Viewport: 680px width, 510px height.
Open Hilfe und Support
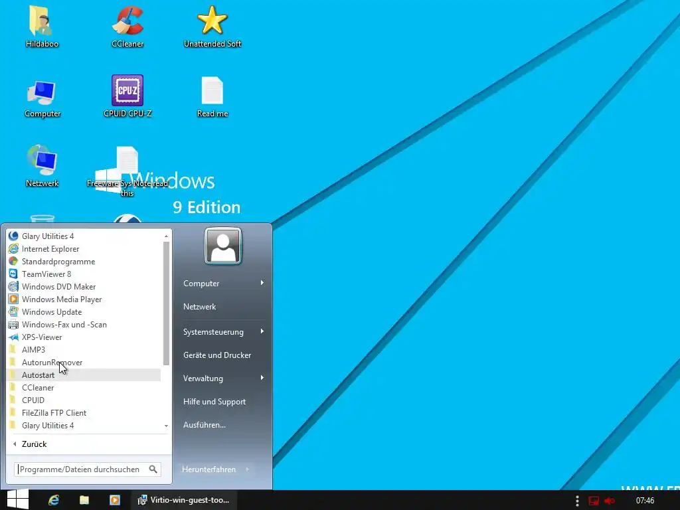pos(214,402)
